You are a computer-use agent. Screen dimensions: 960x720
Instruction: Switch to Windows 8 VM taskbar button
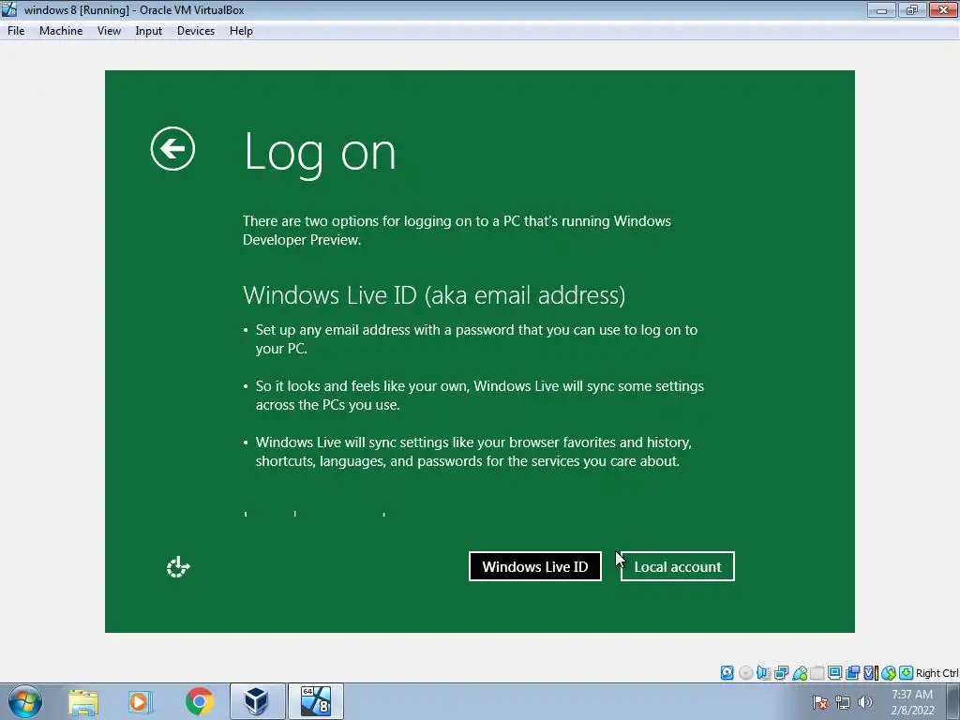click(315, 701)
